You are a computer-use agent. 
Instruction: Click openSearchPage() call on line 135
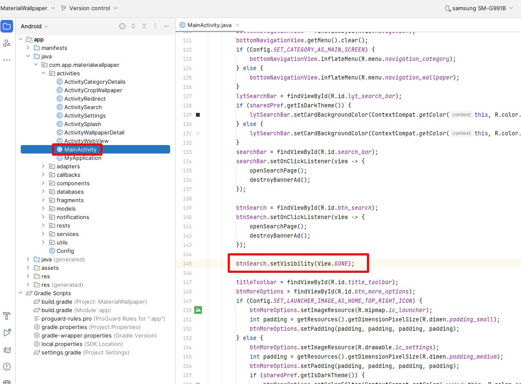(x=278, y=170)
